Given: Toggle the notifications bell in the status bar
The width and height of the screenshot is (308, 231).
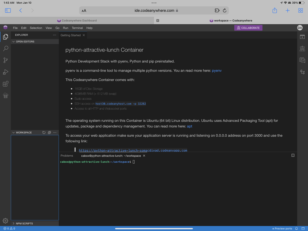Looking at the screenshot, I should coord(297,229).
